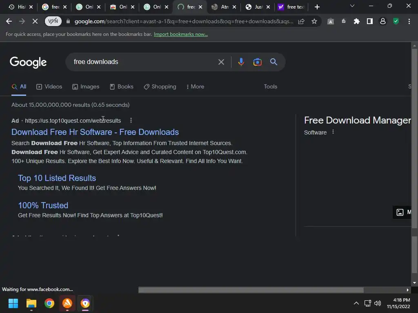Select the All results tab
Viewport: 418px width, 313px height.
point(19,86)
